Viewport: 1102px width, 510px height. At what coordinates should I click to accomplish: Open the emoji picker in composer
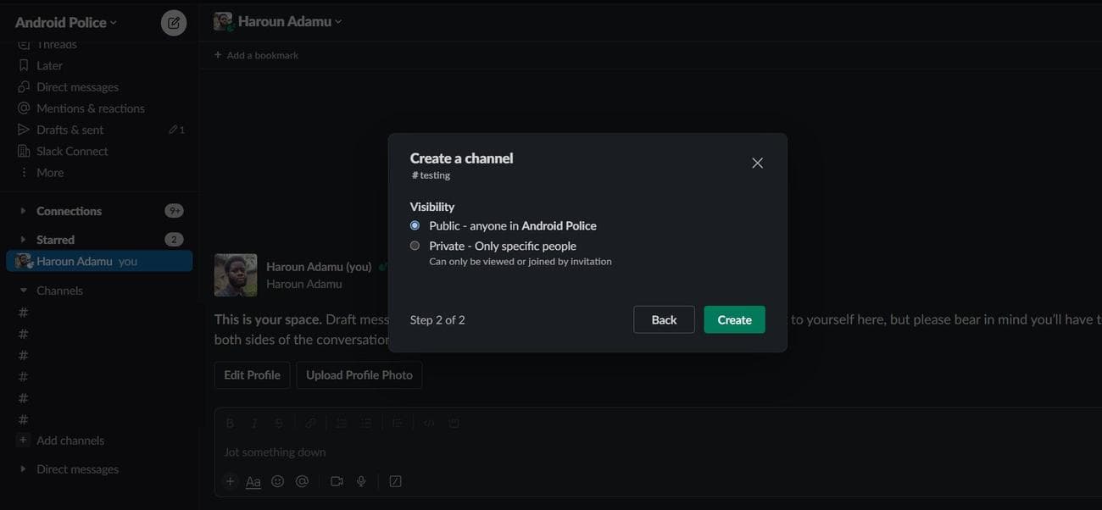[277, 481]
